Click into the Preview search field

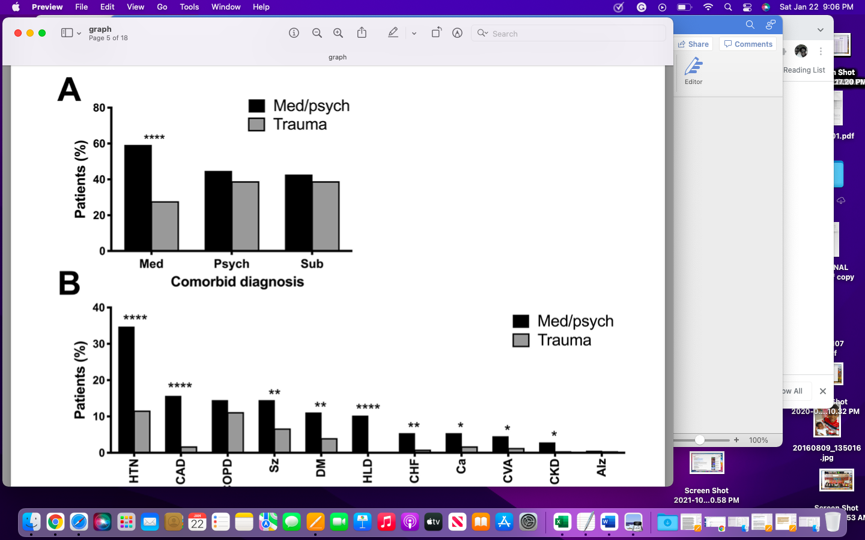(569, 34)
